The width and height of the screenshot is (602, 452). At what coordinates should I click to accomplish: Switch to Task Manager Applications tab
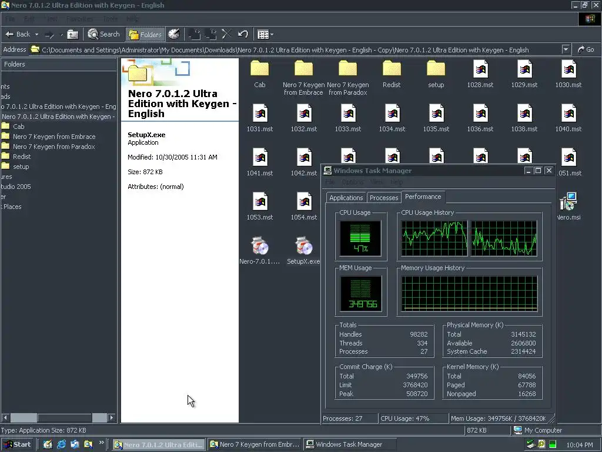[346, 198]
